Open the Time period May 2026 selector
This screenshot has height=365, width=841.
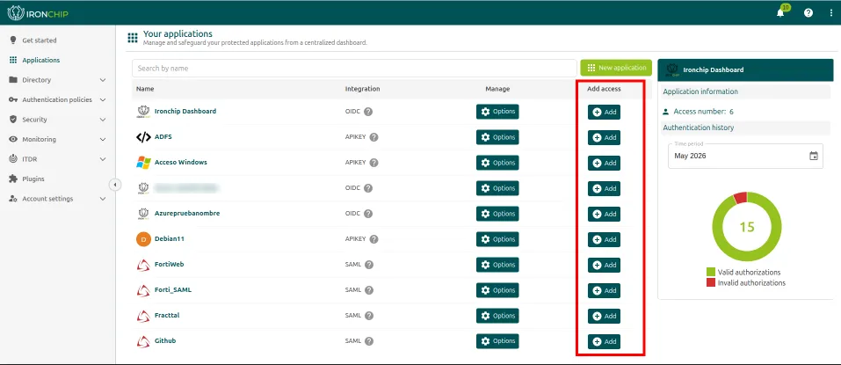745,157
